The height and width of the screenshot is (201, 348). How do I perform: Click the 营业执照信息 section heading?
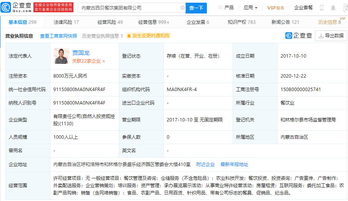pos(19,36)
